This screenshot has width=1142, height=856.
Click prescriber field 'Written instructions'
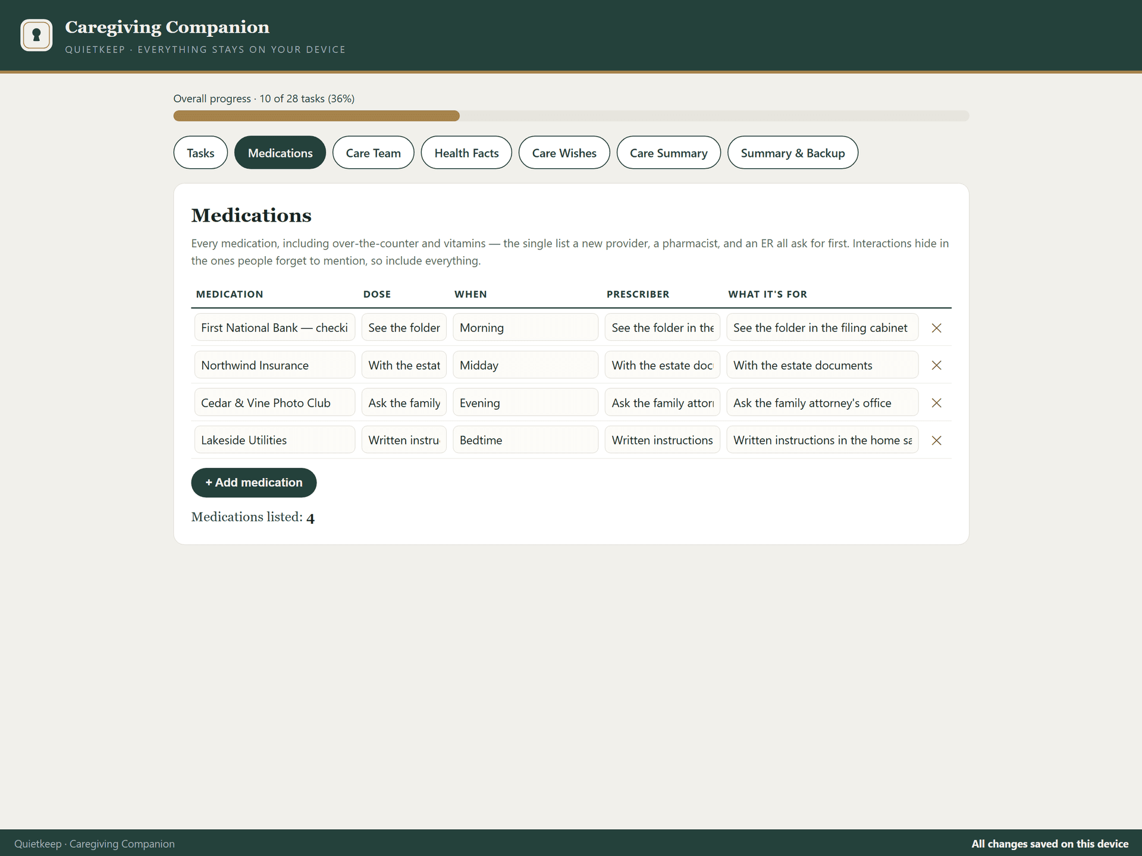pos(663,440)
